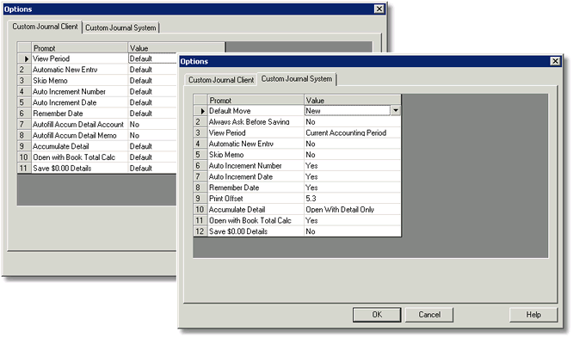Click Default value for Save $0.00 Details in back window
573x338 pixels.
point(153,168)
